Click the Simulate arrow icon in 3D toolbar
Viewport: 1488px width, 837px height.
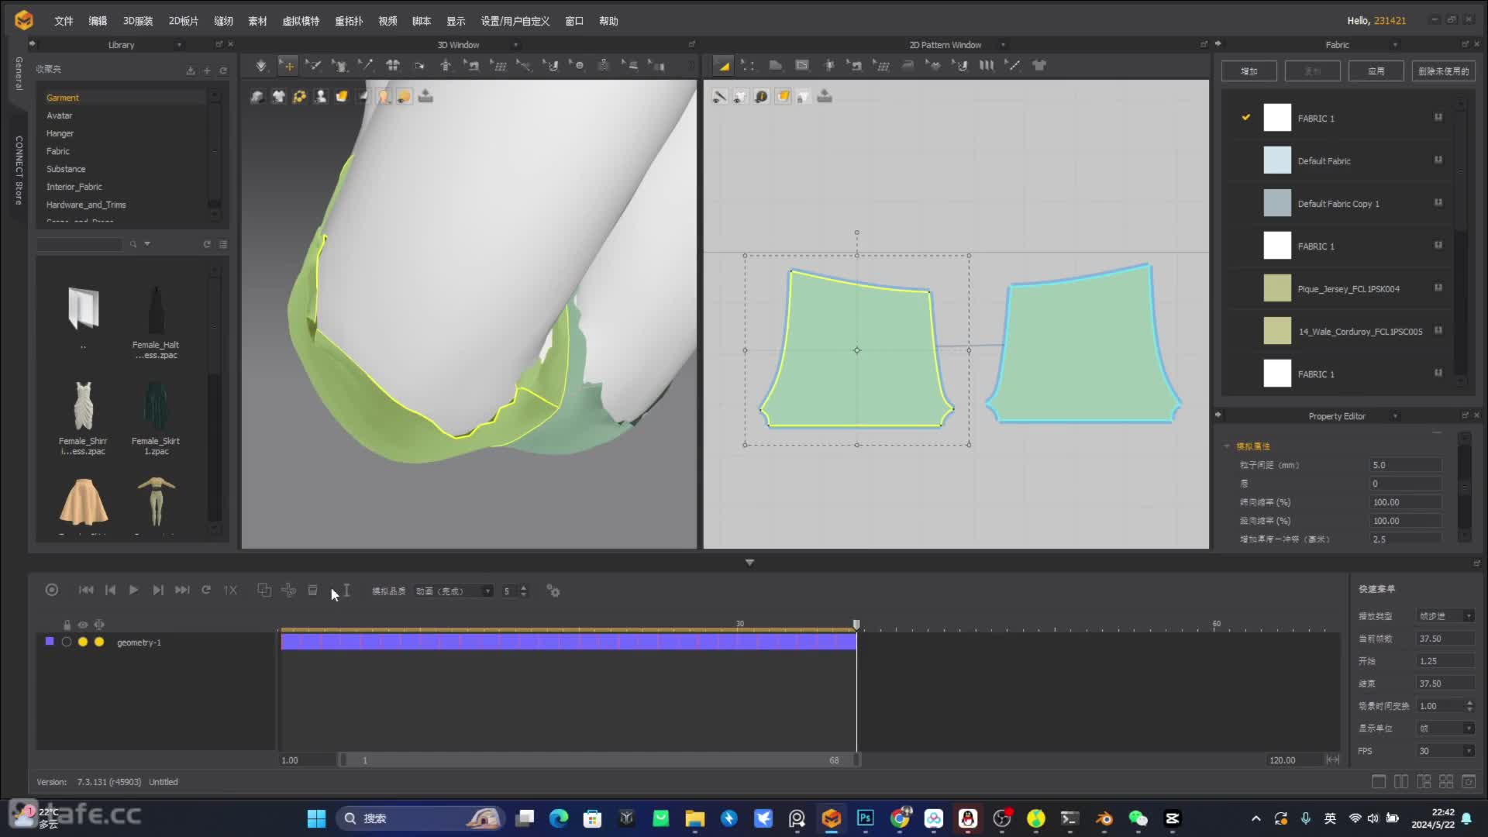261,66
